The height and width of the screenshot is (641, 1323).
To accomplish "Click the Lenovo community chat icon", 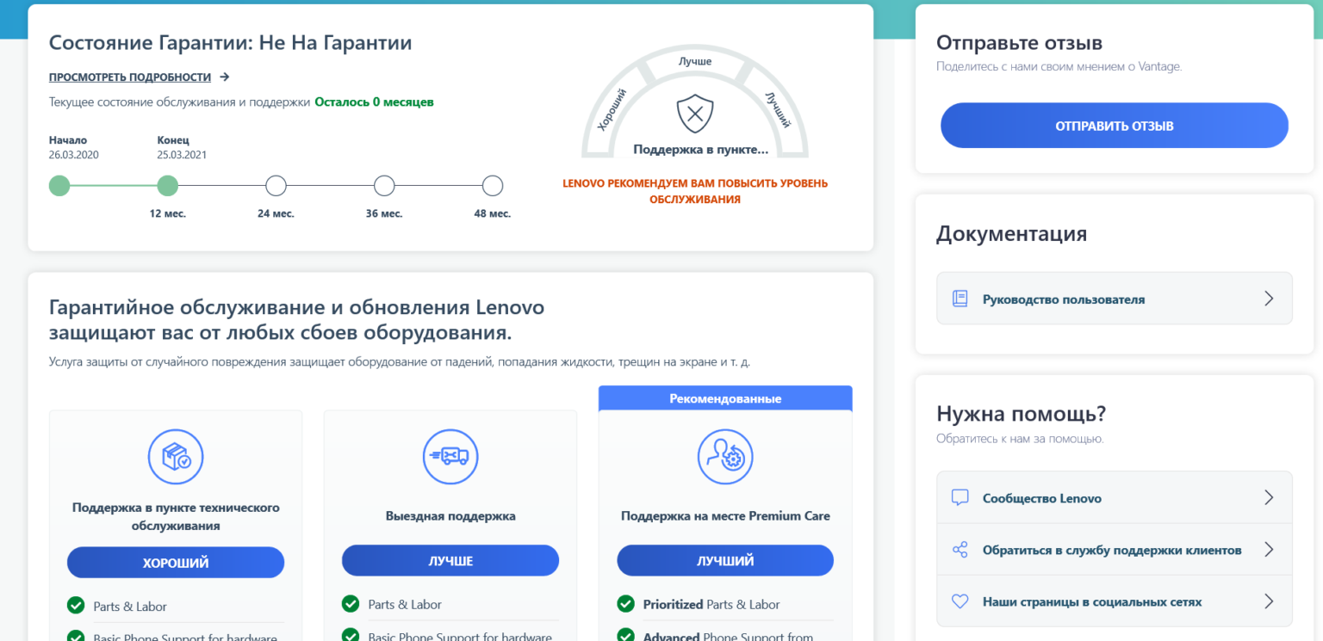I will click(x=960, y=497).
